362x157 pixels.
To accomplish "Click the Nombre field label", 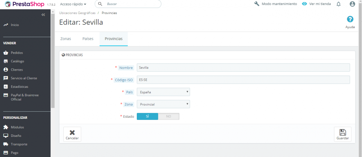I will (x=126, y=68).
